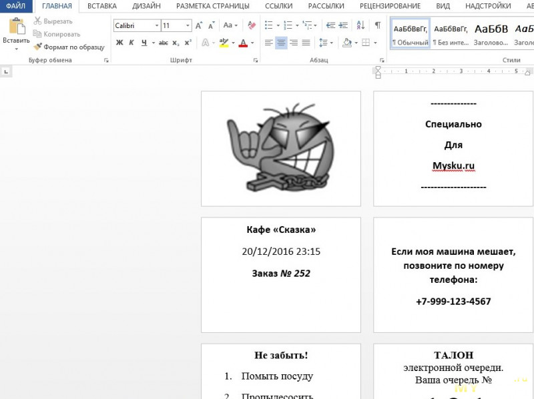Click the Sort A-Z icon
Screen dimensions: 534x399
(x=360, y=25)
